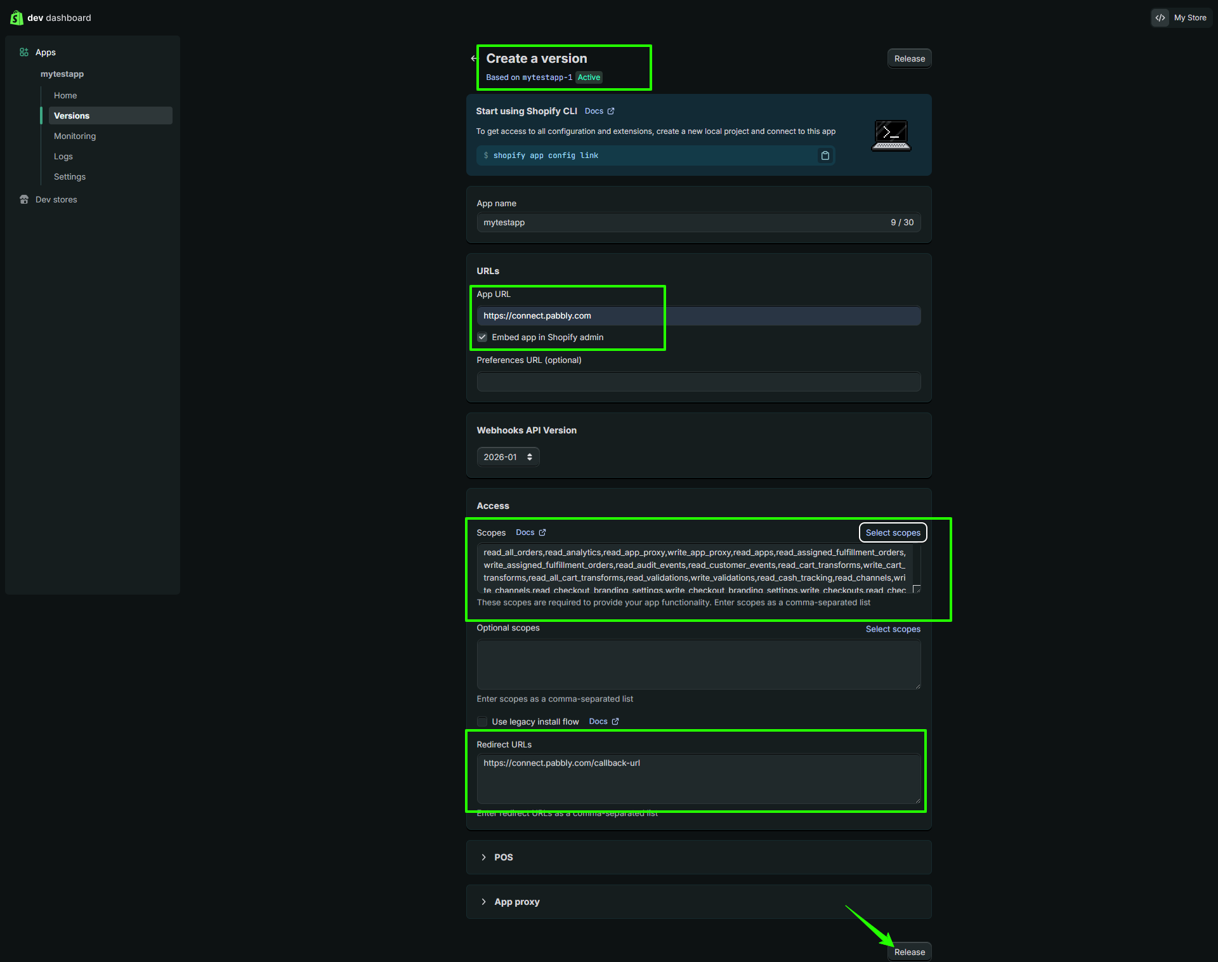Click the Redirect URLs text area

point(699,779)
